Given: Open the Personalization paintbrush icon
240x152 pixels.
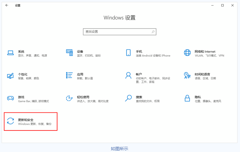Looking at the screenshot, I should 10,76.
